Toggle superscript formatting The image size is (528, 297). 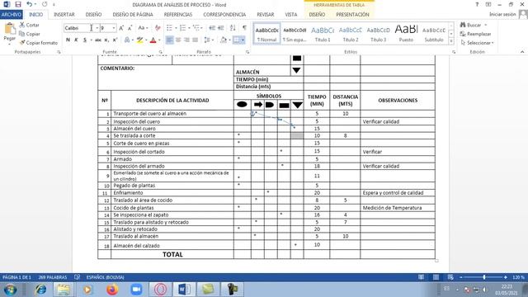tap(115, 40)
